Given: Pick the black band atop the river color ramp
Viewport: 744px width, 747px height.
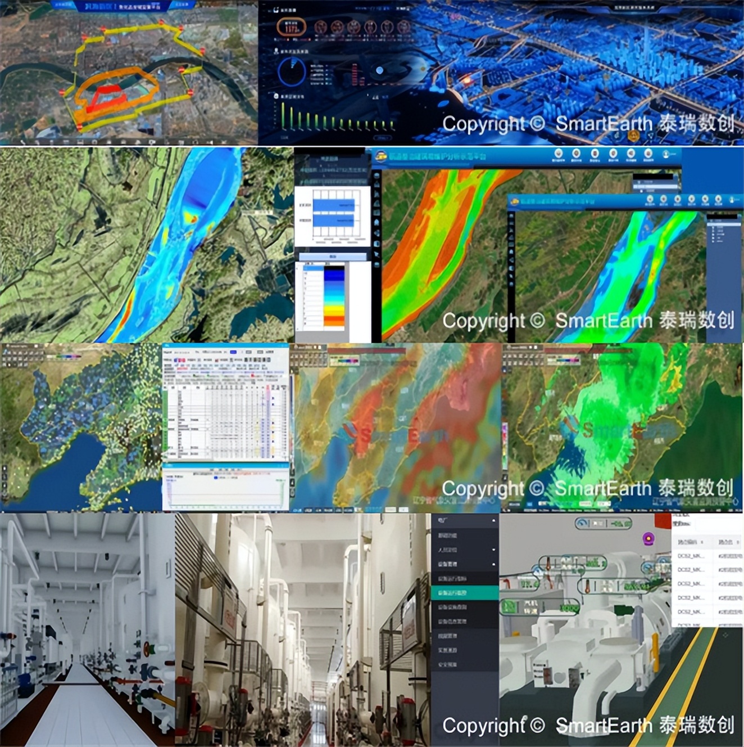Looking at the screenshot, I should point(334,268).
